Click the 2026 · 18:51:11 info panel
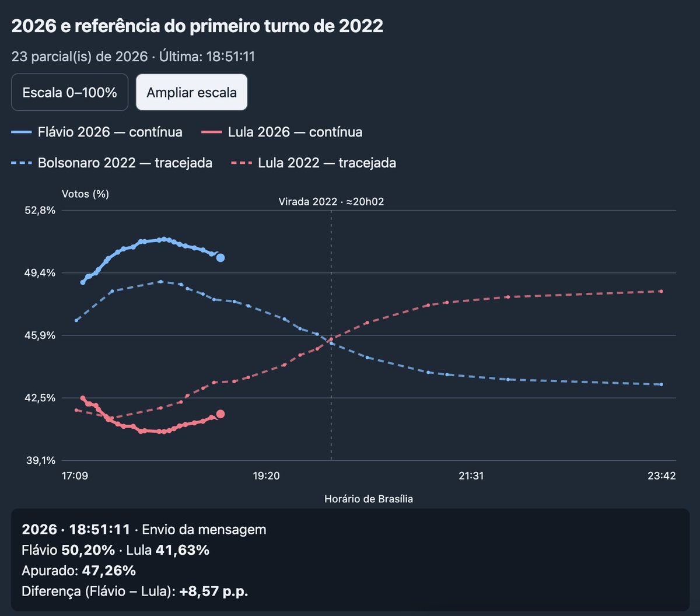Screen dimensions: 700x616 click(x=350, y=560)
